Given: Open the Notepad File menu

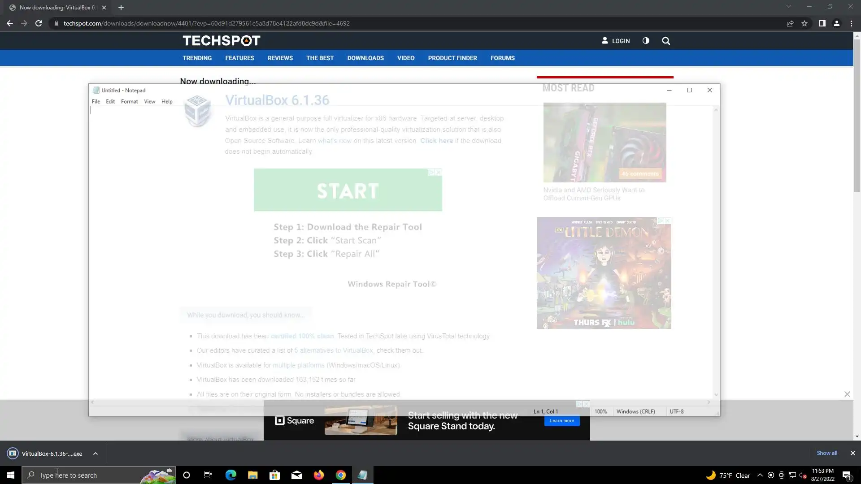Looking at the screenshot, I should tap(96, 102).
